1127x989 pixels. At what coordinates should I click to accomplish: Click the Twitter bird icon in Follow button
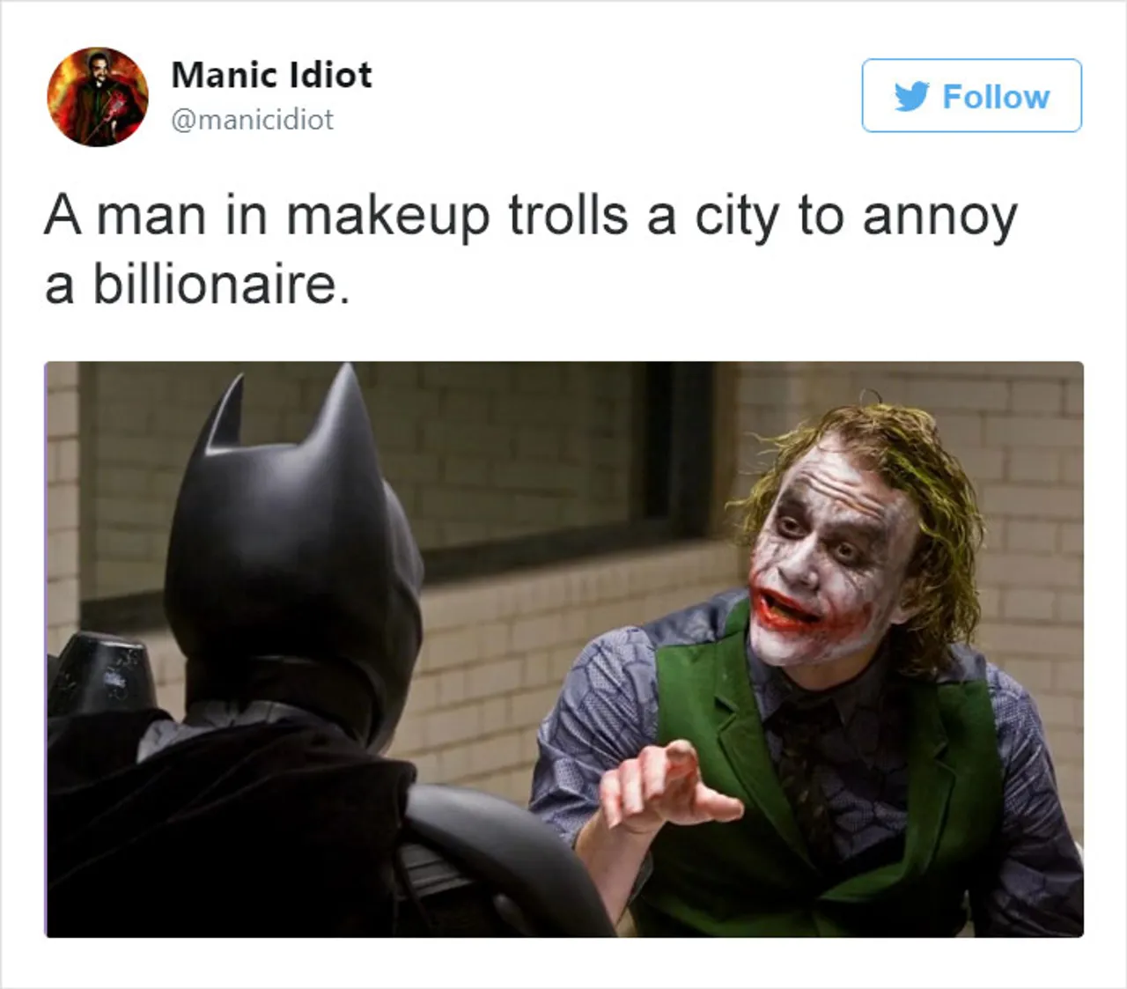(x=912, y=96)
